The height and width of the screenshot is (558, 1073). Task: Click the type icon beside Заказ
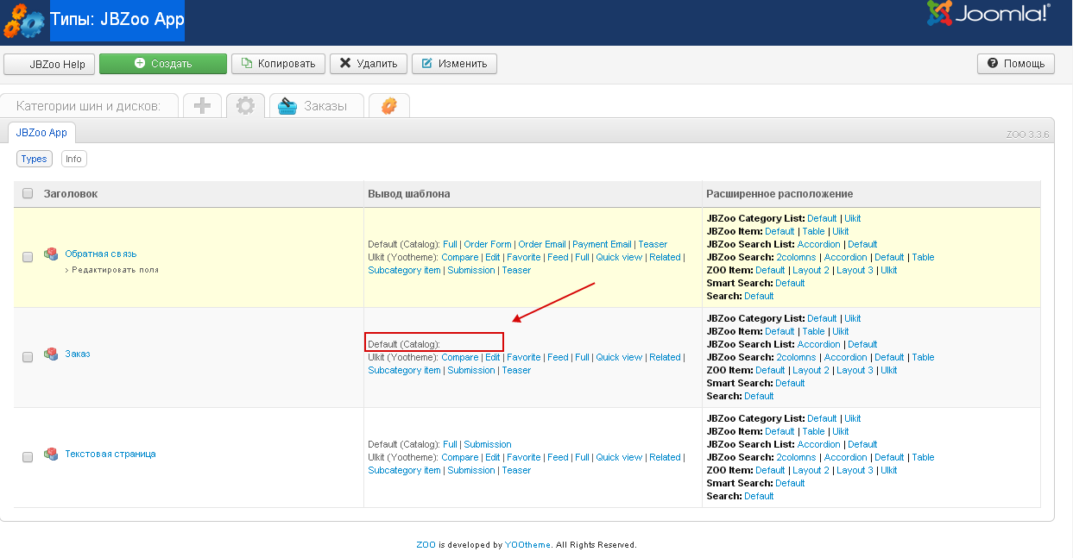[52, 354]
